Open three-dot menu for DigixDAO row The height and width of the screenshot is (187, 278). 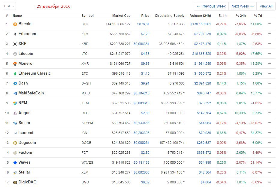(x=270, y=182)
